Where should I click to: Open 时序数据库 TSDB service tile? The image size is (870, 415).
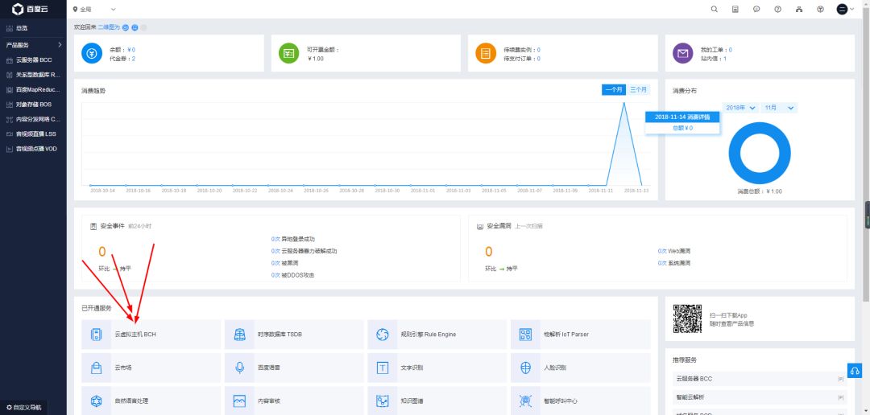pos(293,334)
